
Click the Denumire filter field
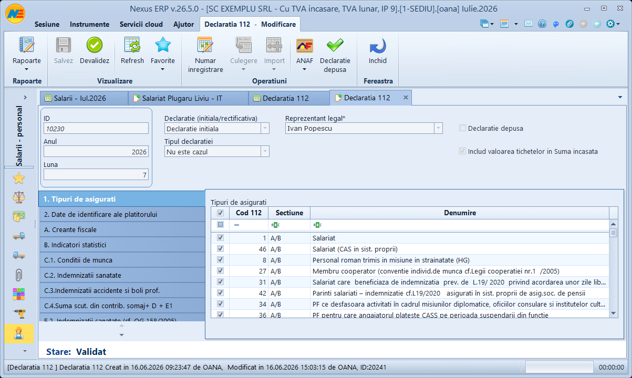[460, 225]
